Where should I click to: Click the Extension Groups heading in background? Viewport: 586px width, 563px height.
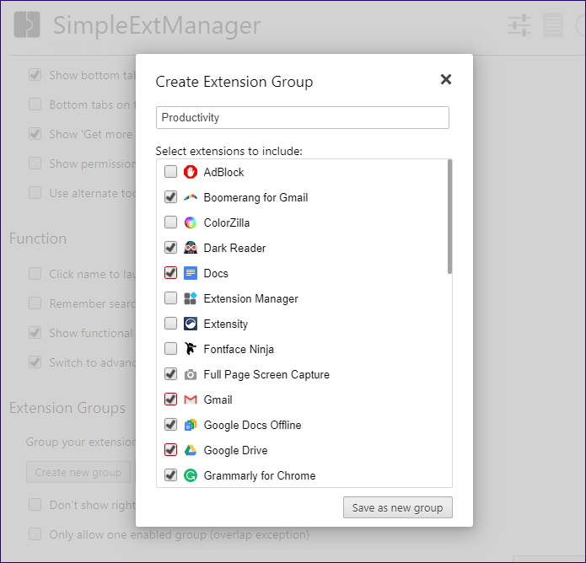(67, 408)
